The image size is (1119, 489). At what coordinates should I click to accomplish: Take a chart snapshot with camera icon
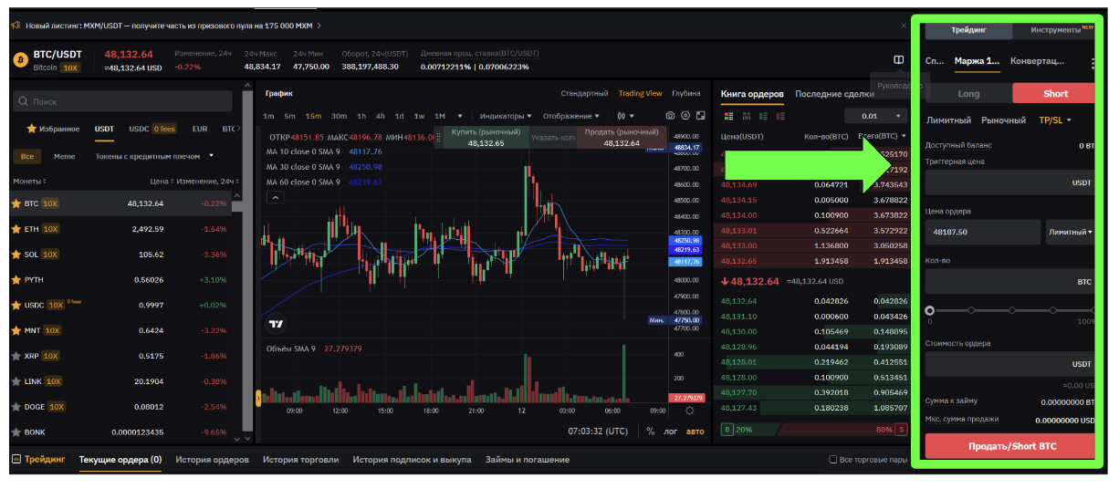pyautogui.click(x=671, y=116)
